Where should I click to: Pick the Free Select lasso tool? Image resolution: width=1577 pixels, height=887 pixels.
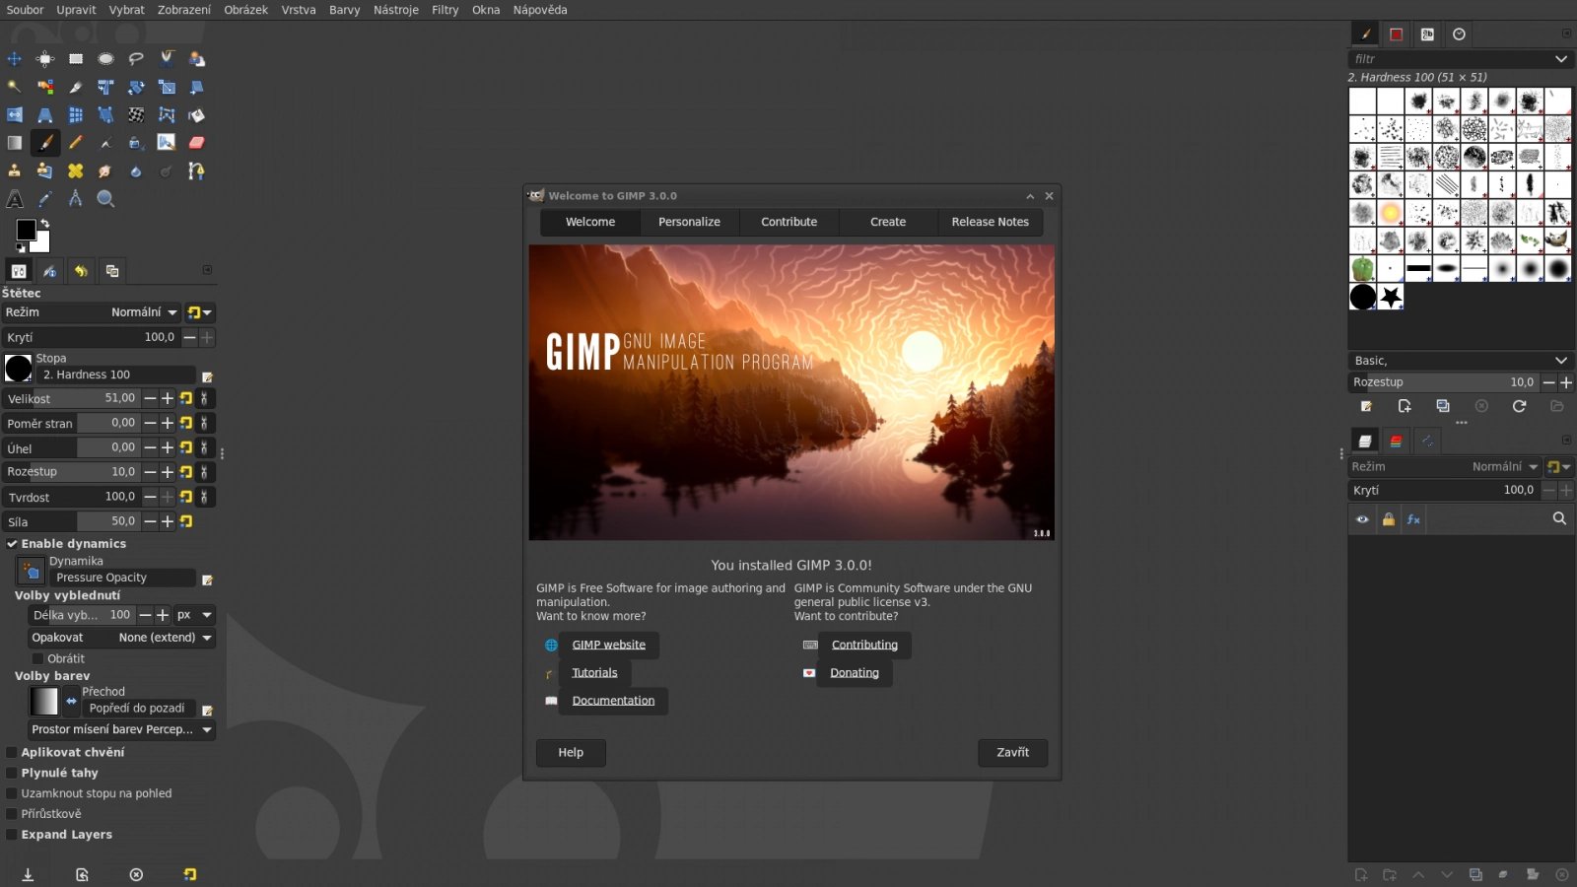pos(136,59)
